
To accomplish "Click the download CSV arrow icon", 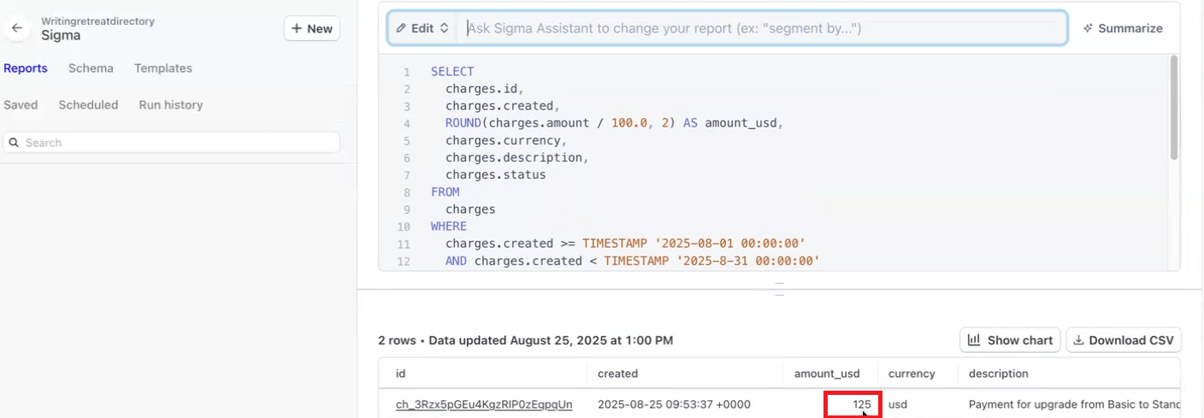I will coord(1080,340).
